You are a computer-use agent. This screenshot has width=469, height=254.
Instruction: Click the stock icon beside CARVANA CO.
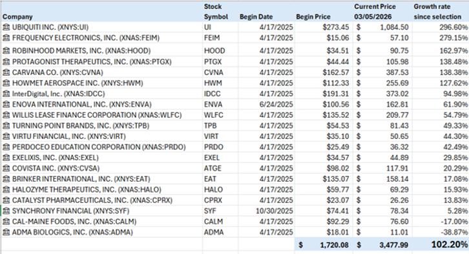[x=6, y=72]
